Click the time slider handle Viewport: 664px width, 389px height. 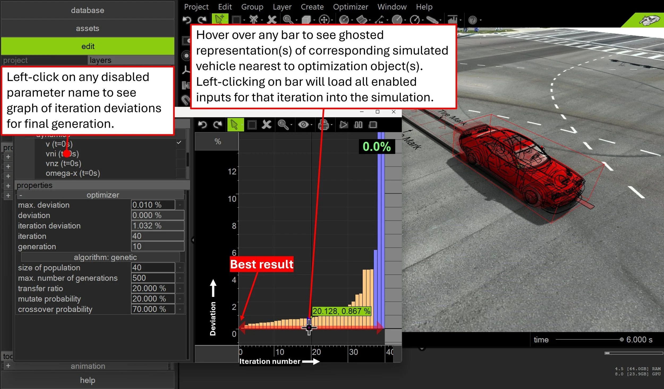pos(621,339)
